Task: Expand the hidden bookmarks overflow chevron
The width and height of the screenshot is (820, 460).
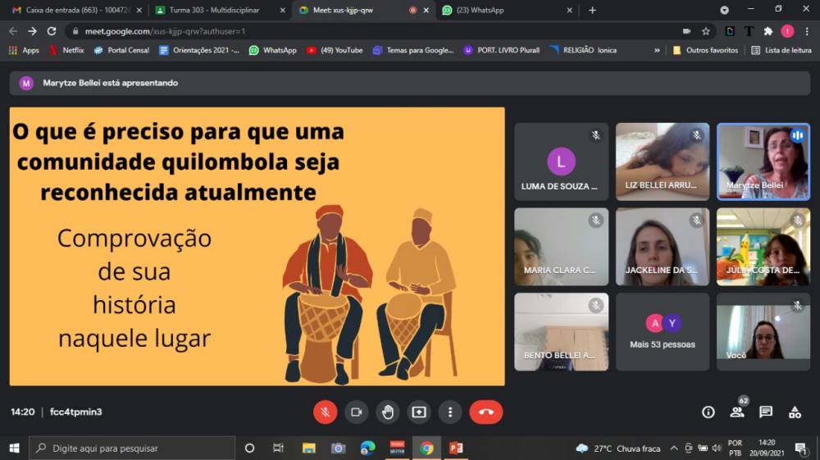Action: (x=657, y=50)
